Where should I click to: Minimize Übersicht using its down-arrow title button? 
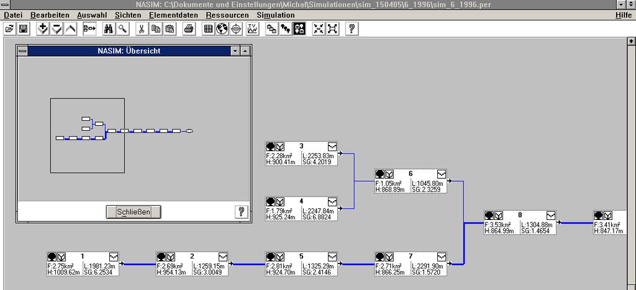point(235,51)
